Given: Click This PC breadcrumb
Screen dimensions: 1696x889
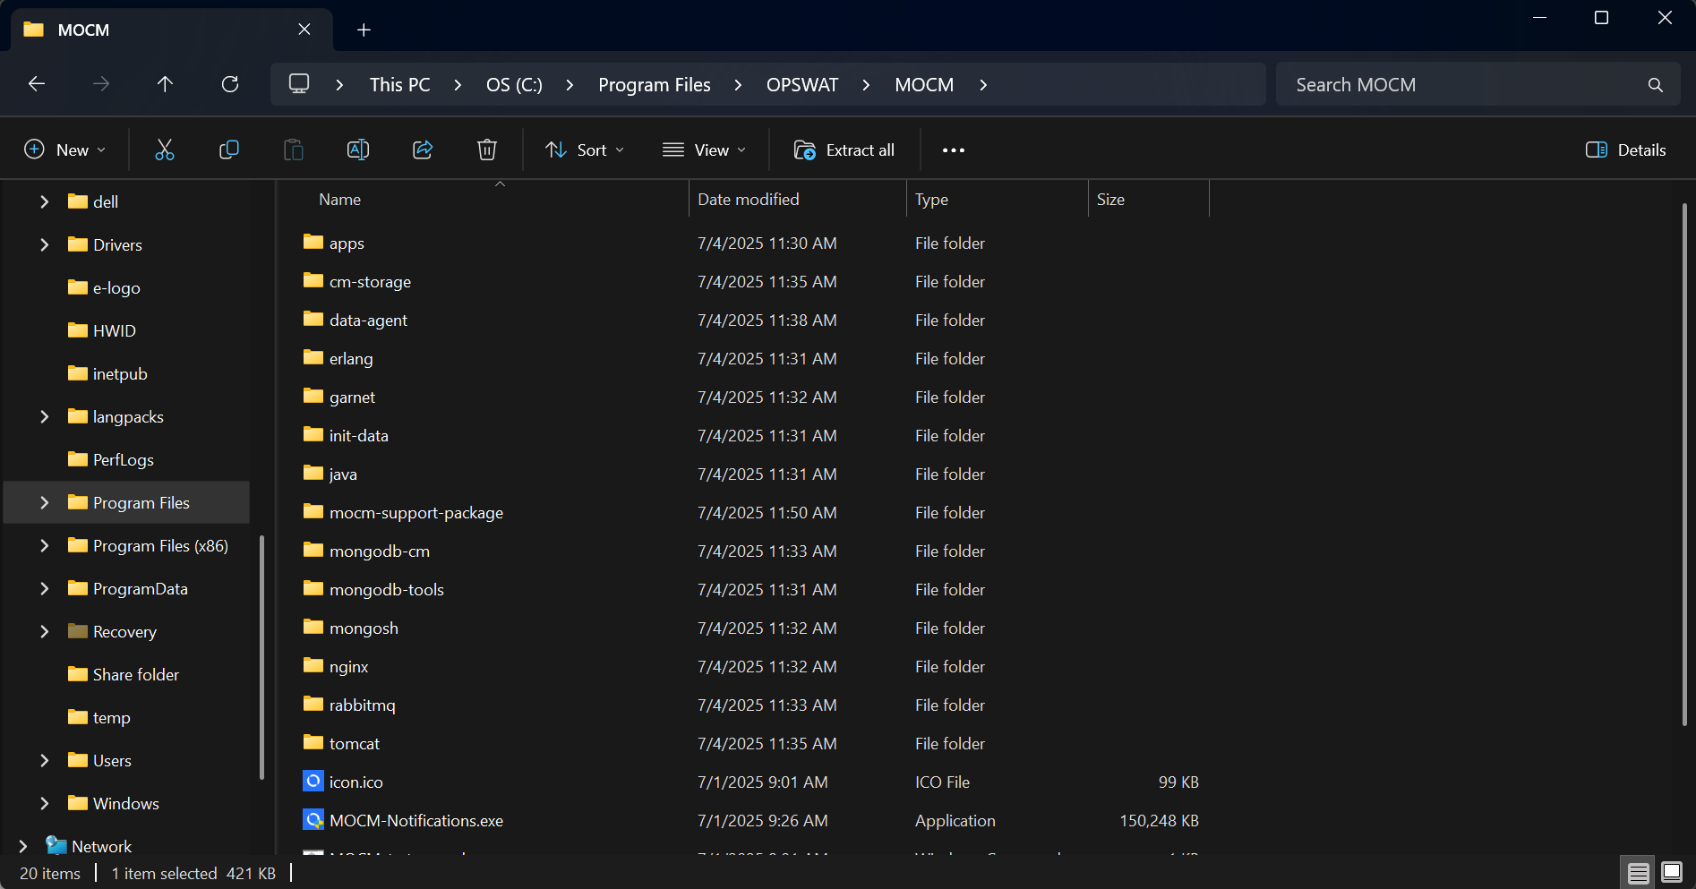Looking at the screenshot, I should click(x=399, y=84).
